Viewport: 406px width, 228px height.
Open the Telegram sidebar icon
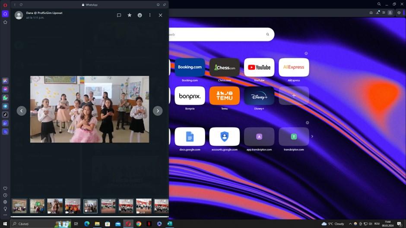click(x=5, y=106)
